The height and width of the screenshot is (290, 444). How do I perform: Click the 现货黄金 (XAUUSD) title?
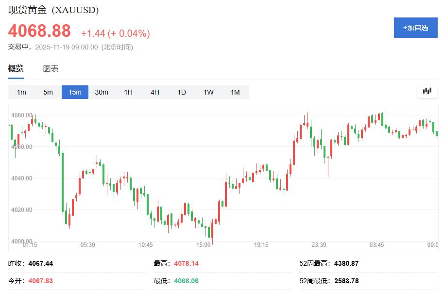(x=53, y=9)
